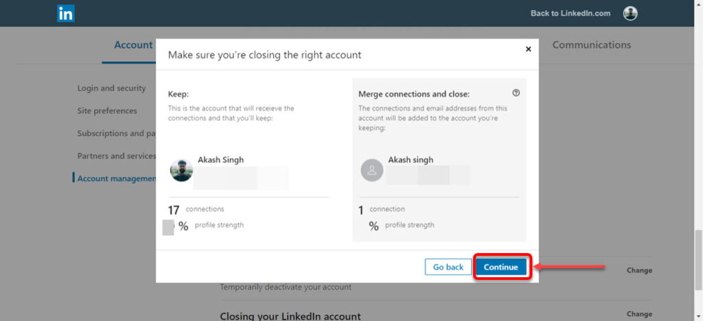
Task: Click Change beside Temporarily deactivate your account
Action: (639, 270)
